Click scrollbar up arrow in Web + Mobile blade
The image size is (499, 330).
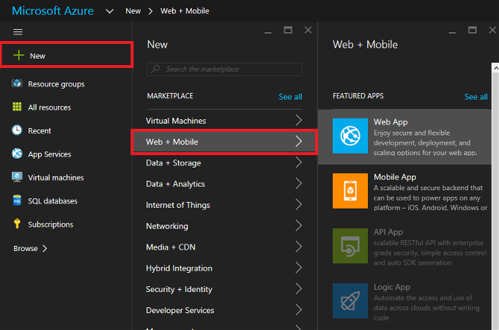[495, 68]
